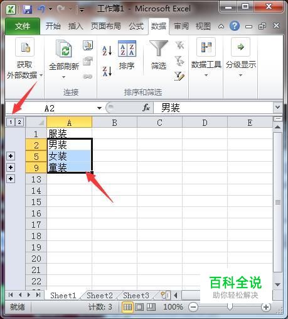
Task: Switch to the 页面布局 tab
Action: pyautogui.click(x=105, y=26)
